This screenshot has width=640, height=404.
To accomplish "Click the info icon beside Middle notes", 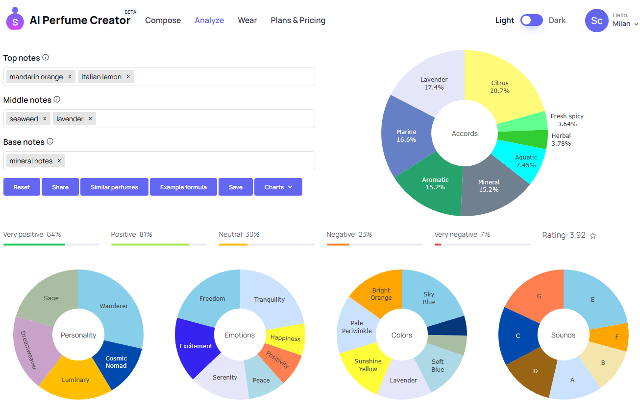I will point(57,99).
